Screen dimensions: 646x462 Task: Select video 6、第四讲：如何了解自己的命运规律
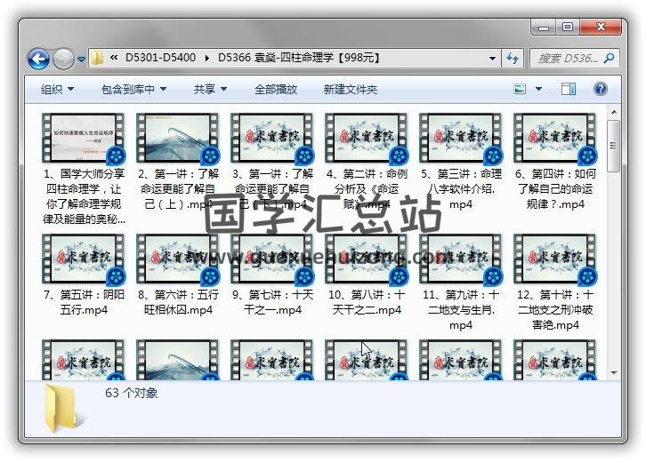[555, 162]
